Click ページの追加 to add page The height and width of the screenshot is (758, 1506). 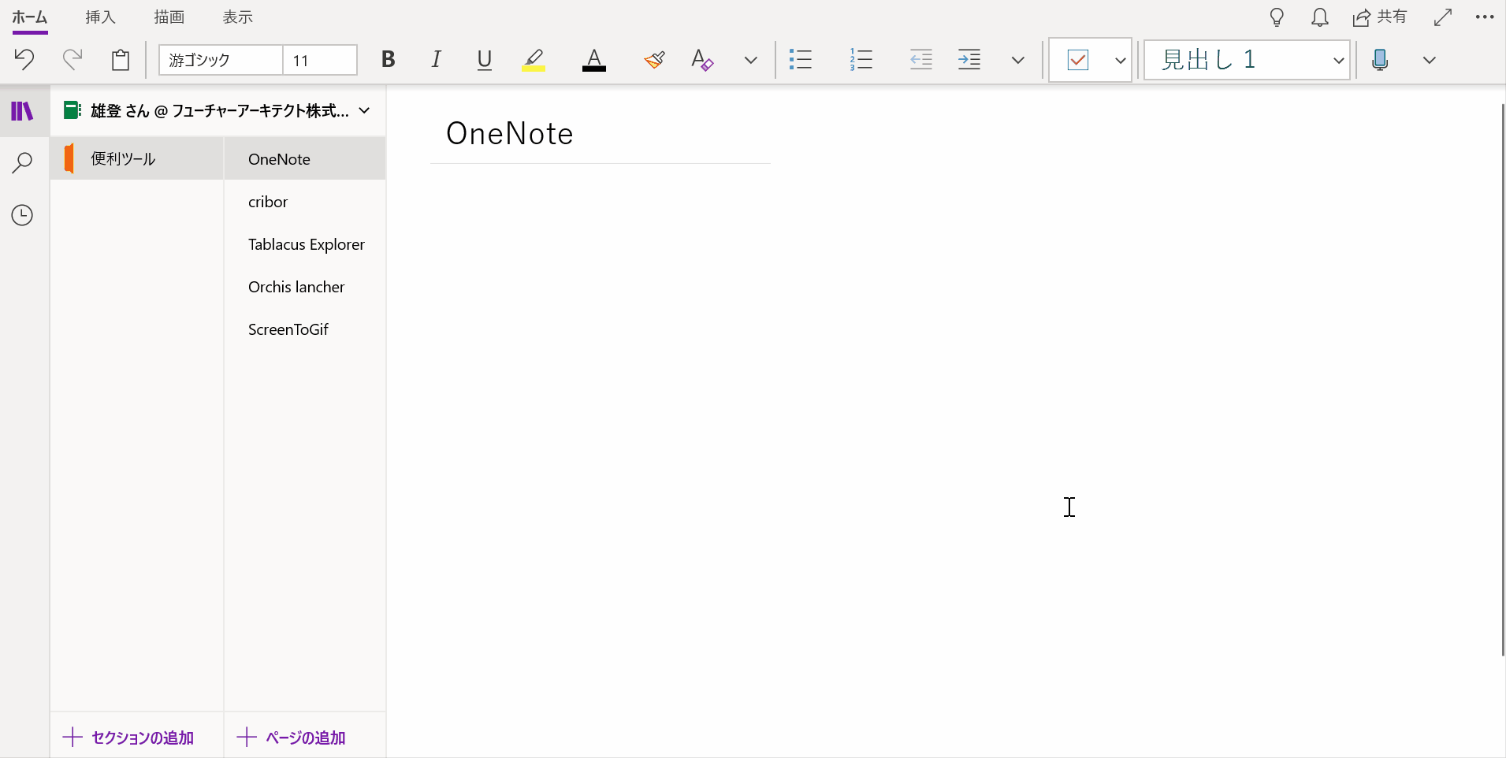(292, 738)
